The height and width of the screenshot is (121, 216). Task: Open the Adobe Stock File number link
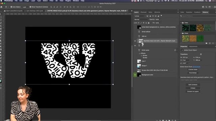(196, 67)
